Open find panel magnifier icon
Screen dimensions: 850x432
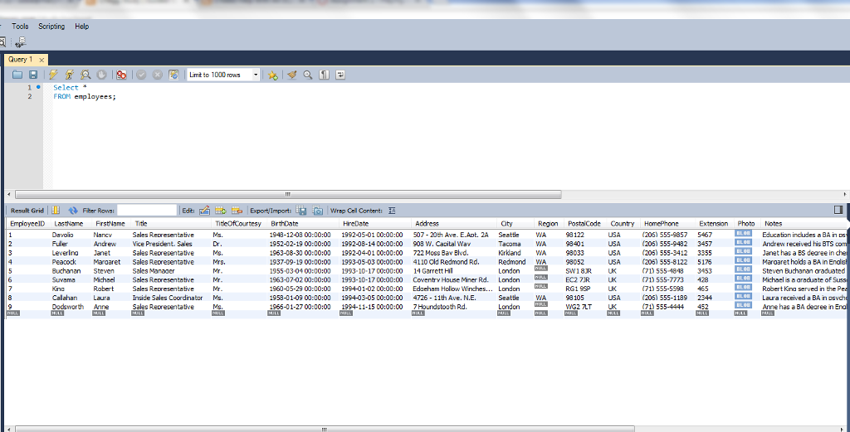[x=308, y=75]
